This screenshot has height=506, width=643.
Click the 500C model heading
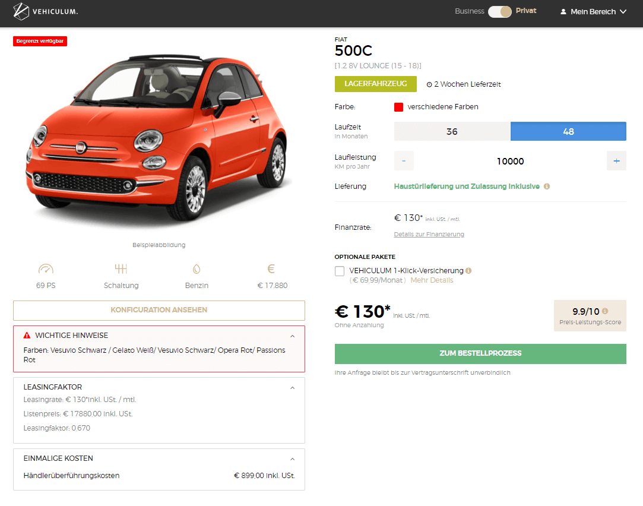pyautogui.click(x=353, y=51)
